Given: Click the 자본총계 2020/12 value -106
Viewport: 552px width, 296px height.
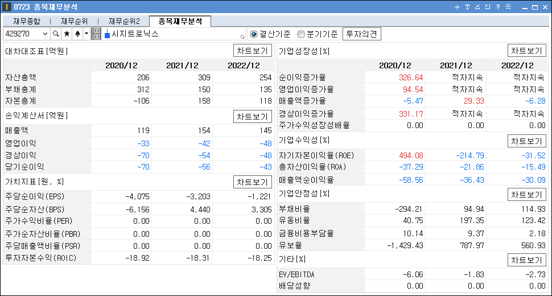Looking at the screenshot, I should pyautogui.click(x=141, y=101).
